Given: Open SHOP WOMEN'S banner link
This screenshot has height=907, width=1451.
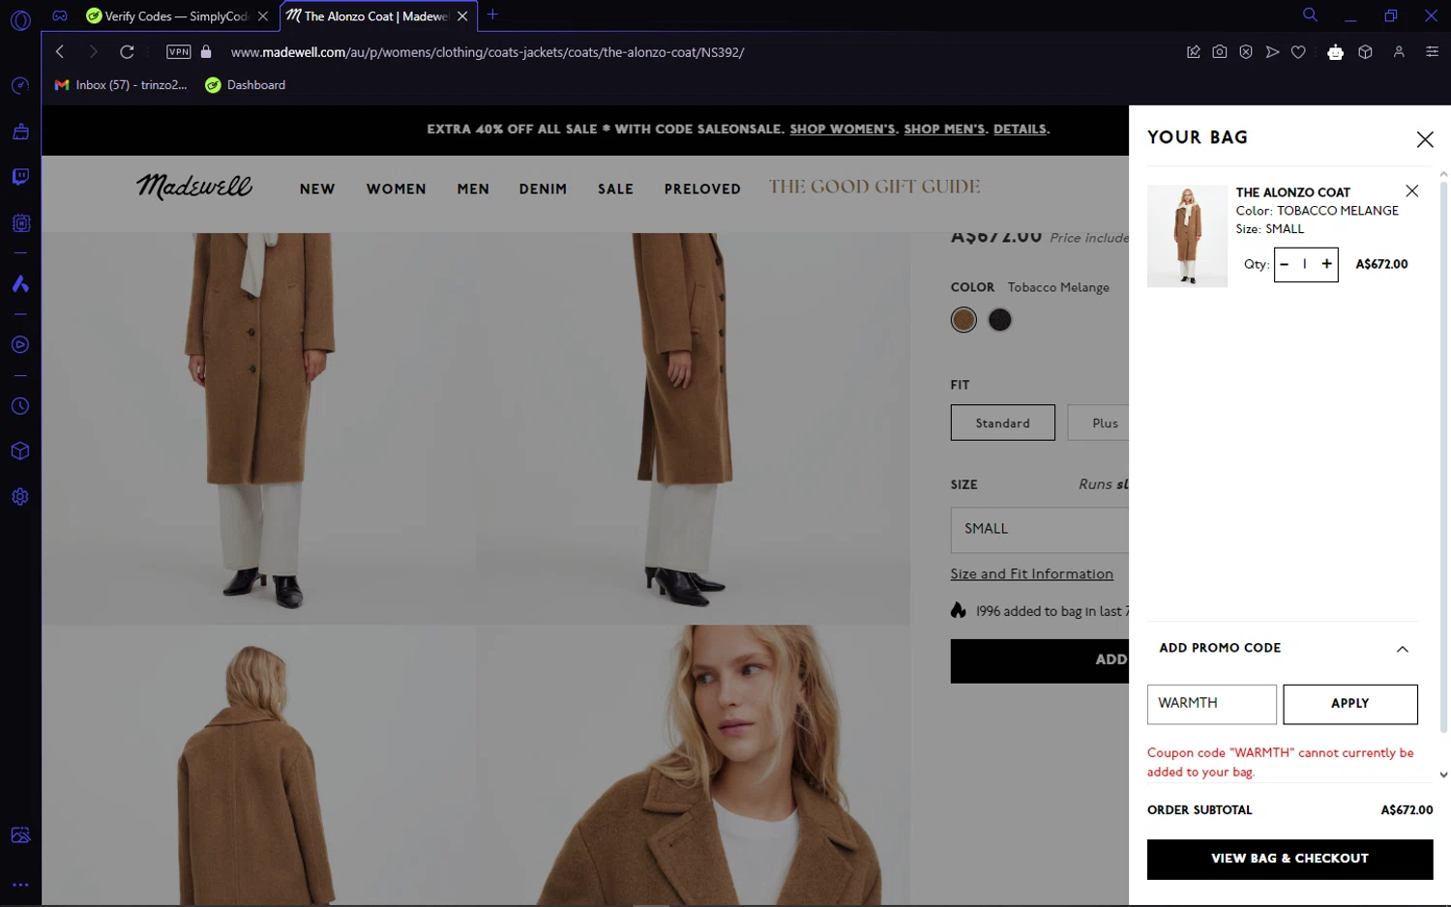Looking at the screenshot, I should tap(844, 130).
